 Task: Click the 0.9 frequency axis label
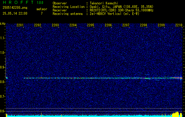click(3, 67)
